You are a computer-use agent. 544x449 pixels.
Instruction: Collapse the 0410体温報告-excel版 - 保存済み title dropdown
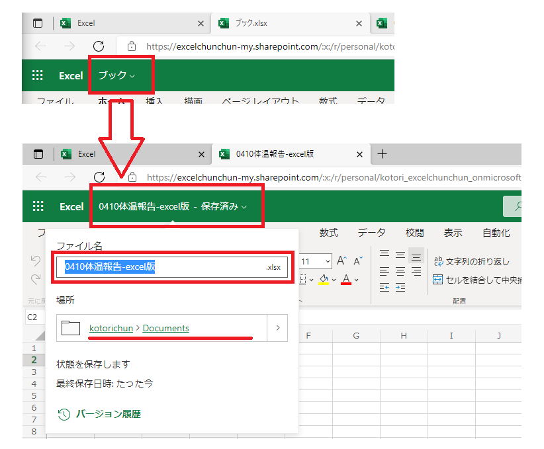point(173,206)
